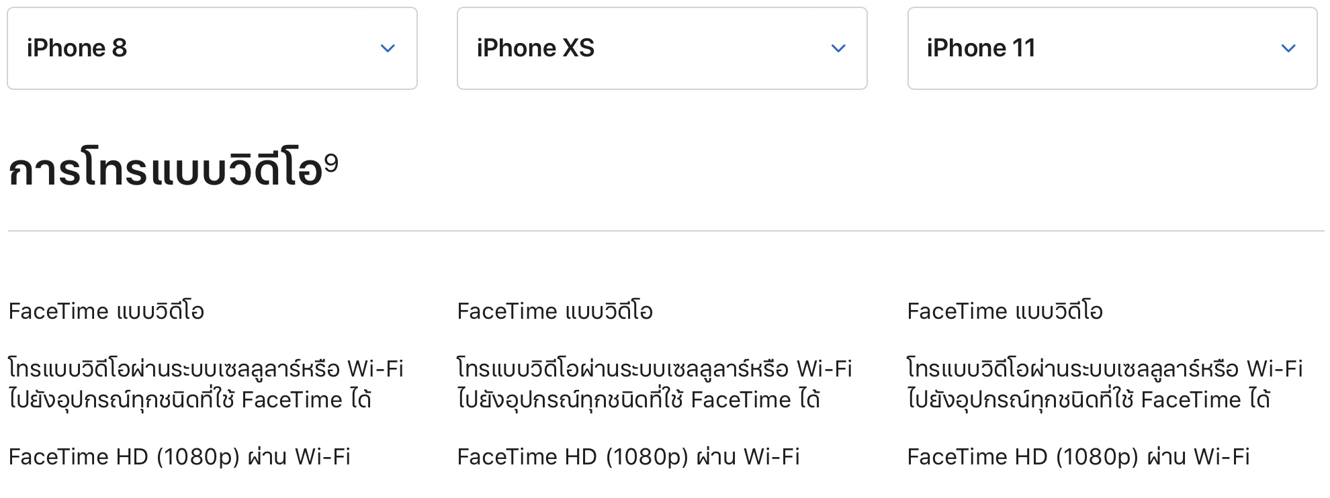Click 'FaceTime HD (1080p)' line under iPhone 8

click(x=179, y=457)
